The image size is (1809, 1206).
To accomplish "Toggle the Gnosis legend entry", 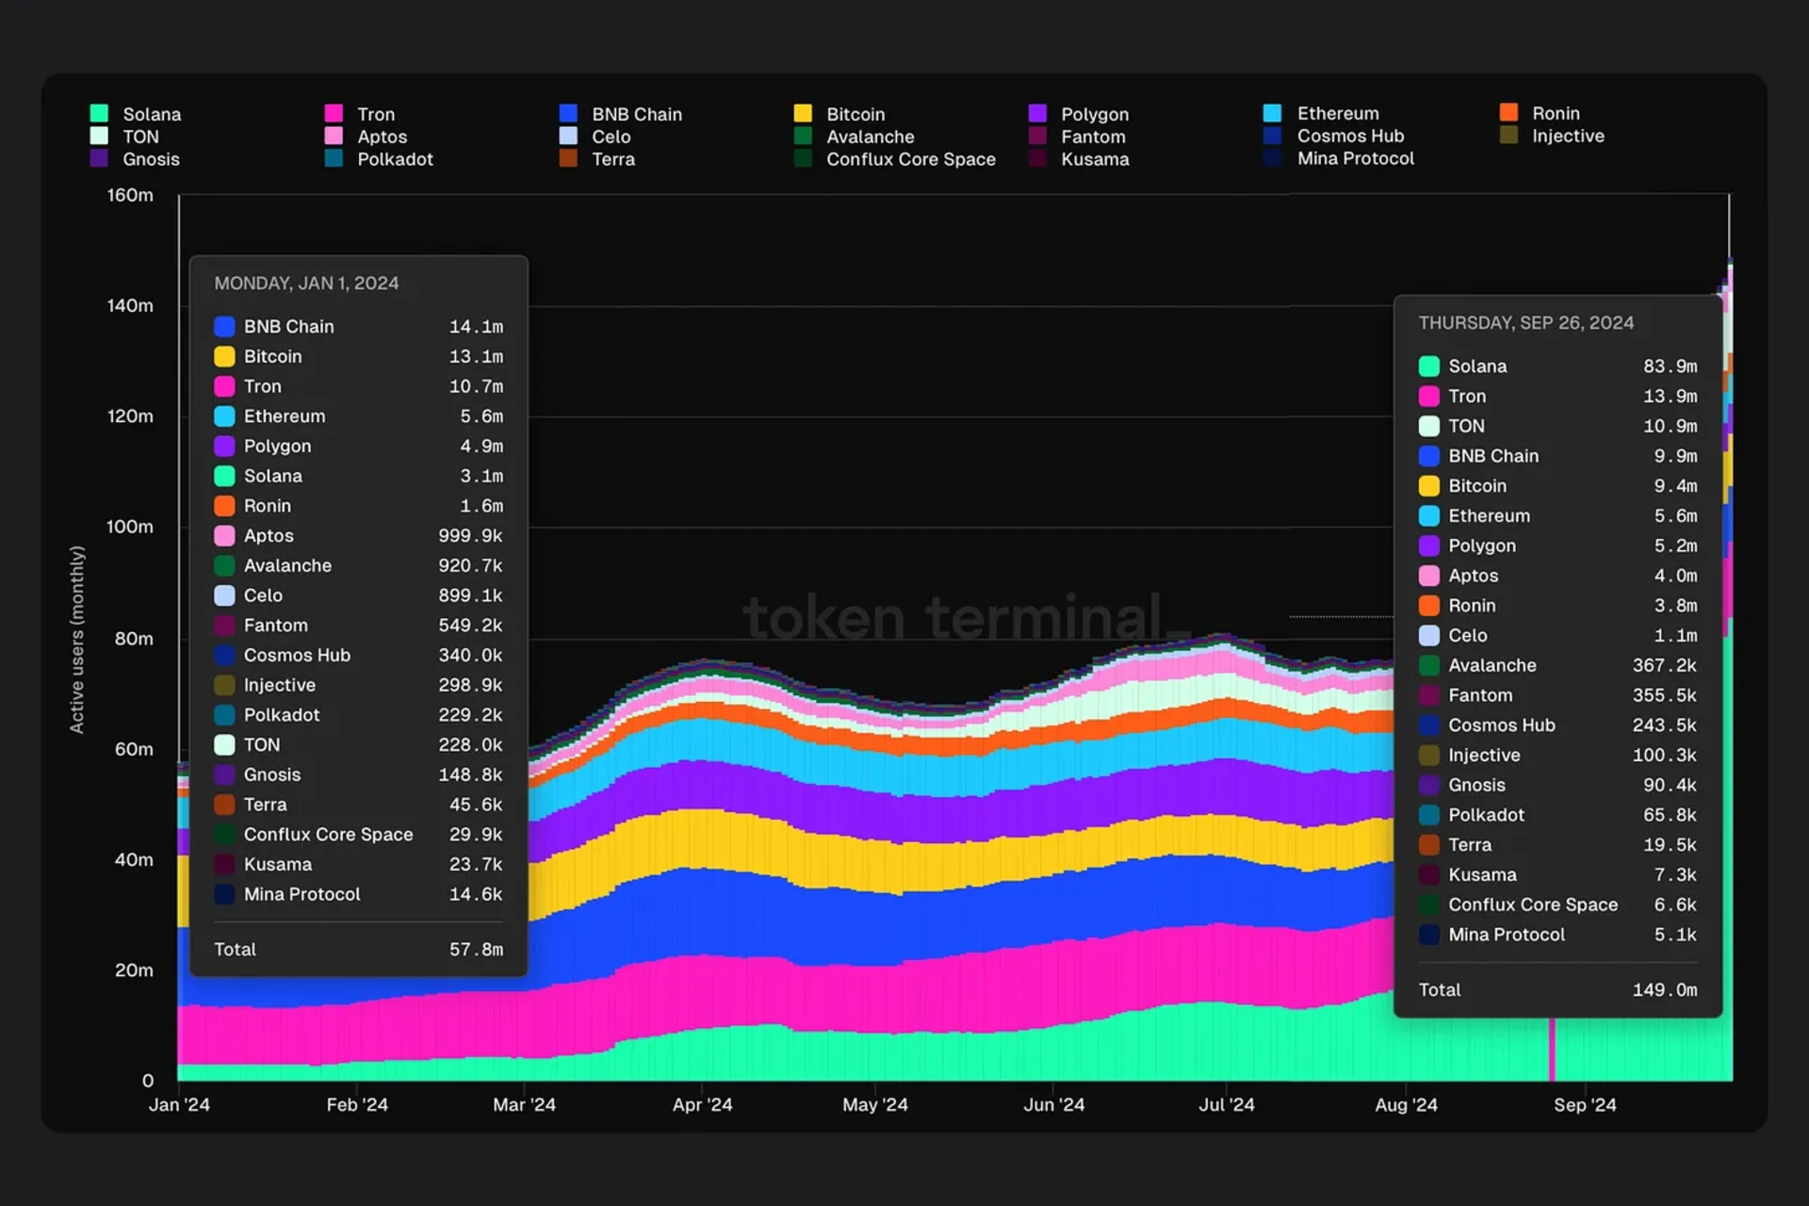I will (x=135, y=159).
